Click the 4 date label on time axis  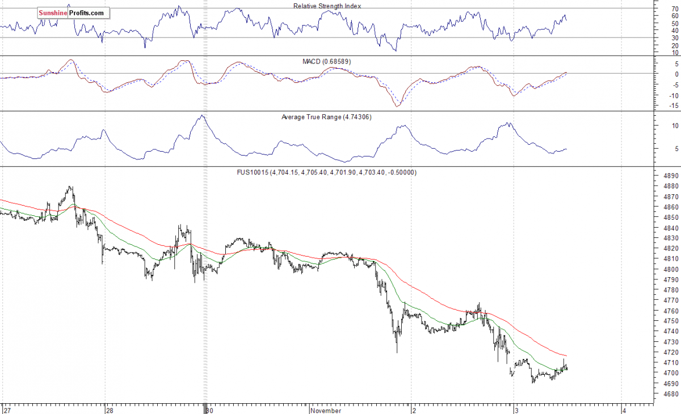pyautogui.click(x=623, y=409)
